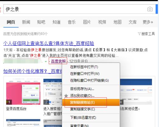Switch to the 视频 tab
Image resolution: width=159 pixels, height=127 pixels.
(x=102, y=22)
